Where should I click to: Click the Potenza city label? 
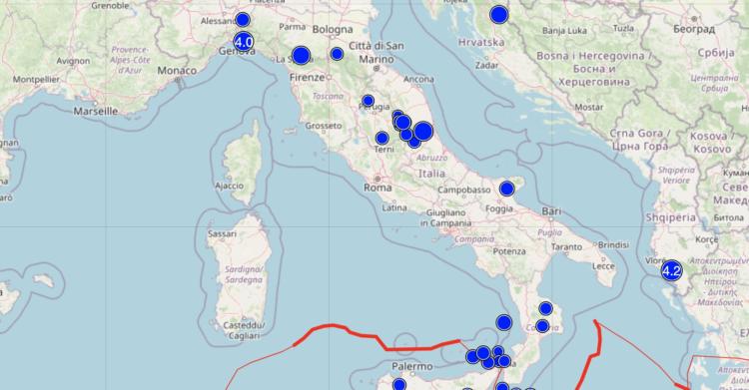coord(509,251)
